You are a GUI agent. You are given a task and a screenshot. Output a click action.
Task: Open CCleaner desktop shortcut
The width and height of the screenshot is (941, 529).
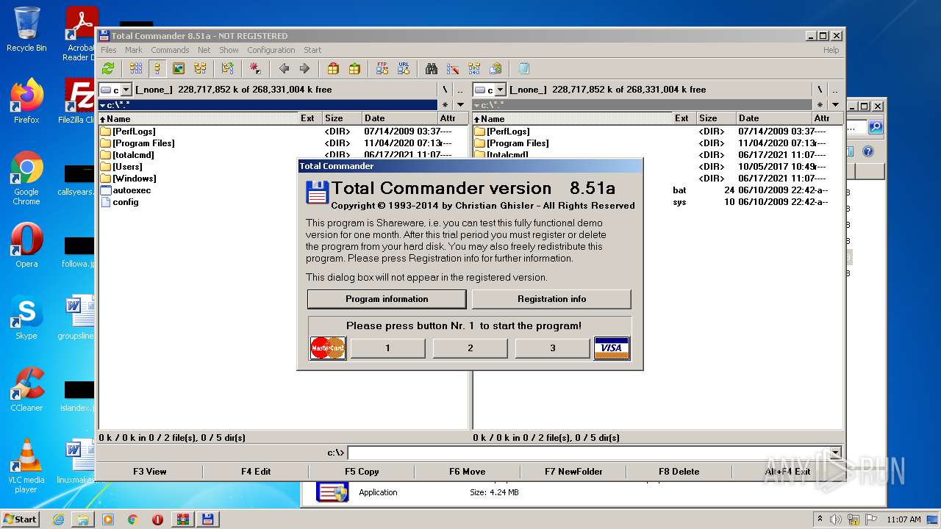click(26, 389)
